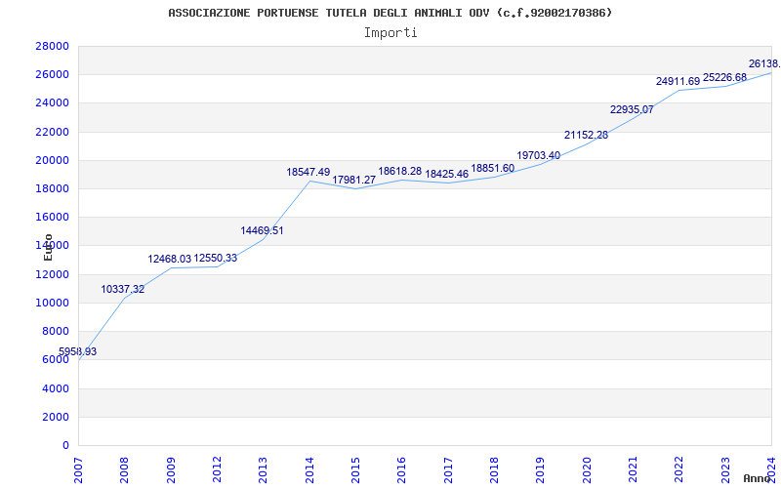
Task: Select the 22935.07 data label
Action: pyautogui.click(x=632, y=109)
